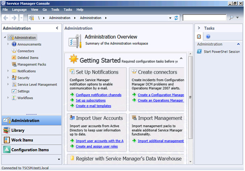Expand the Security tree node
Image resolution: width=245 pixels, height=171 pixels.
coord(8,77)
